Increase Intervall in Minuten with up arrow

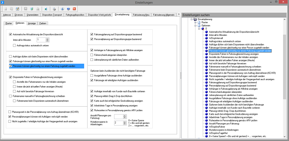tap(47, 39)
